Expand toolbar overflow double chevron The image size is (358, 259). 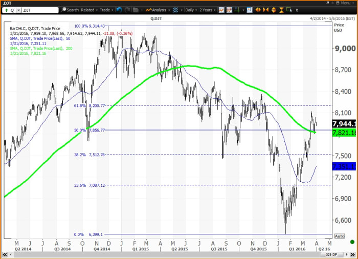[297, 10]
